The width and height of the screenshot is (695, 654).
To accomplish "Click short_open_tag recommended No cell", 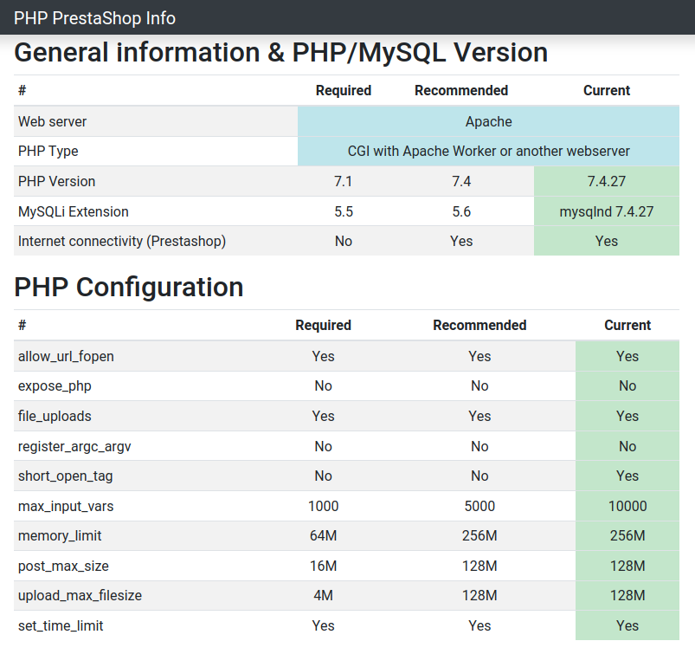I will pyautogui.click(x=479, y=476).
